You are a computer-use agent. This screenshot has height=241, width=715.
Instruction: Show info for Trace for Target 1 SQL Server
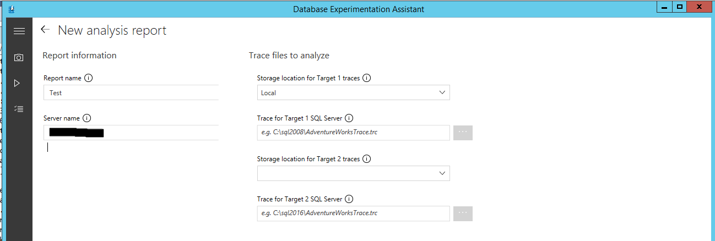(349, 118)
